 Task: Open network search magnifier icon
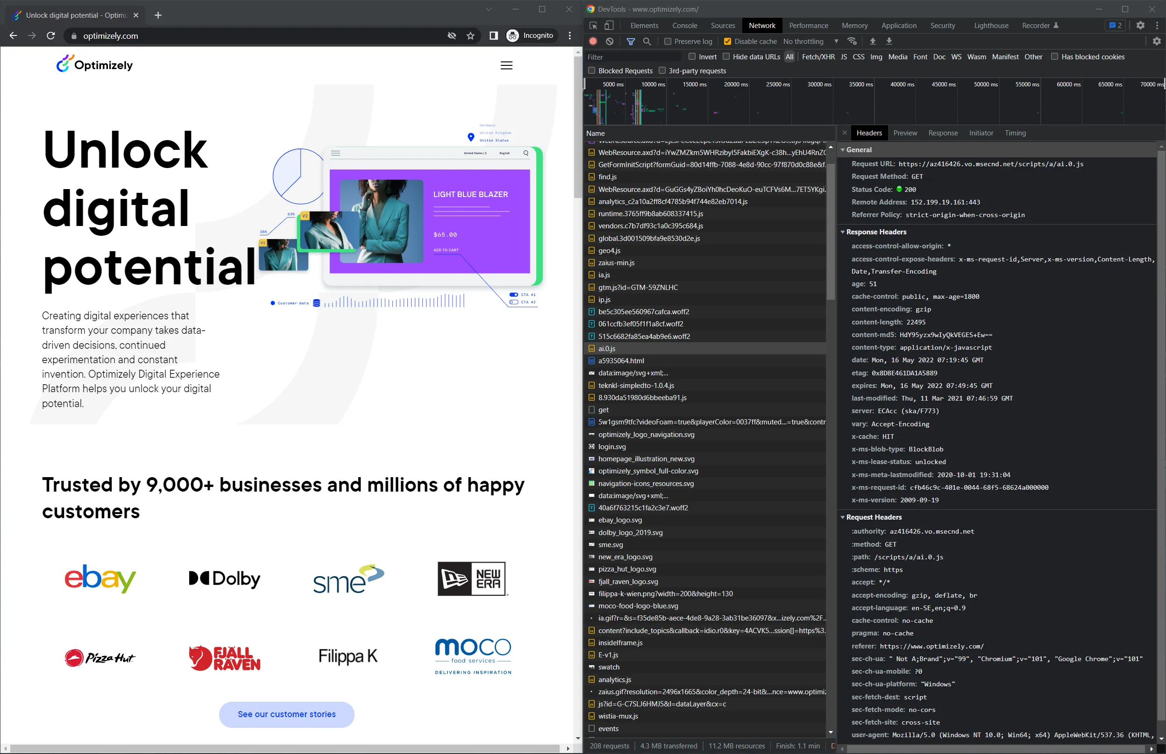(x=647, y=42)
